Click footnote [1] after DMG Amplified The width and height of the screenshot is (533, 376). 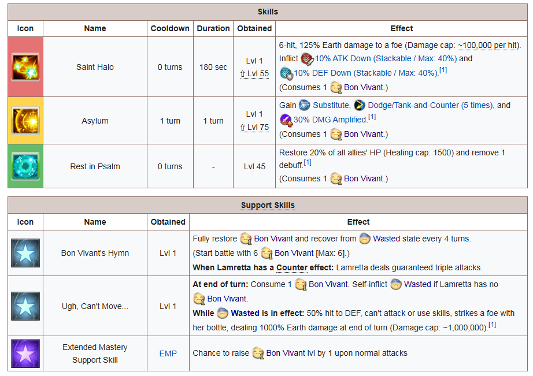click(372, 117)
